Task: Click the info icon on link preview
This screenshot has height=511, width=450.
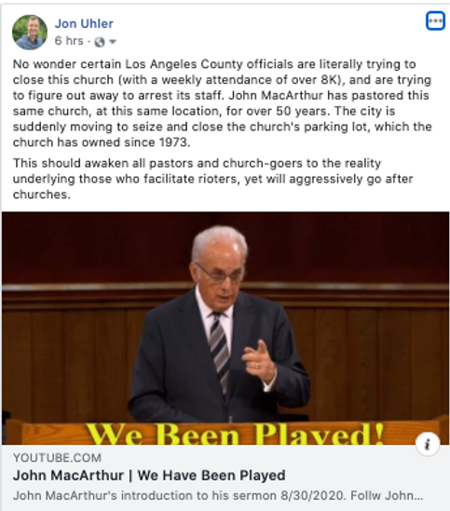Action: pos(428,444)
